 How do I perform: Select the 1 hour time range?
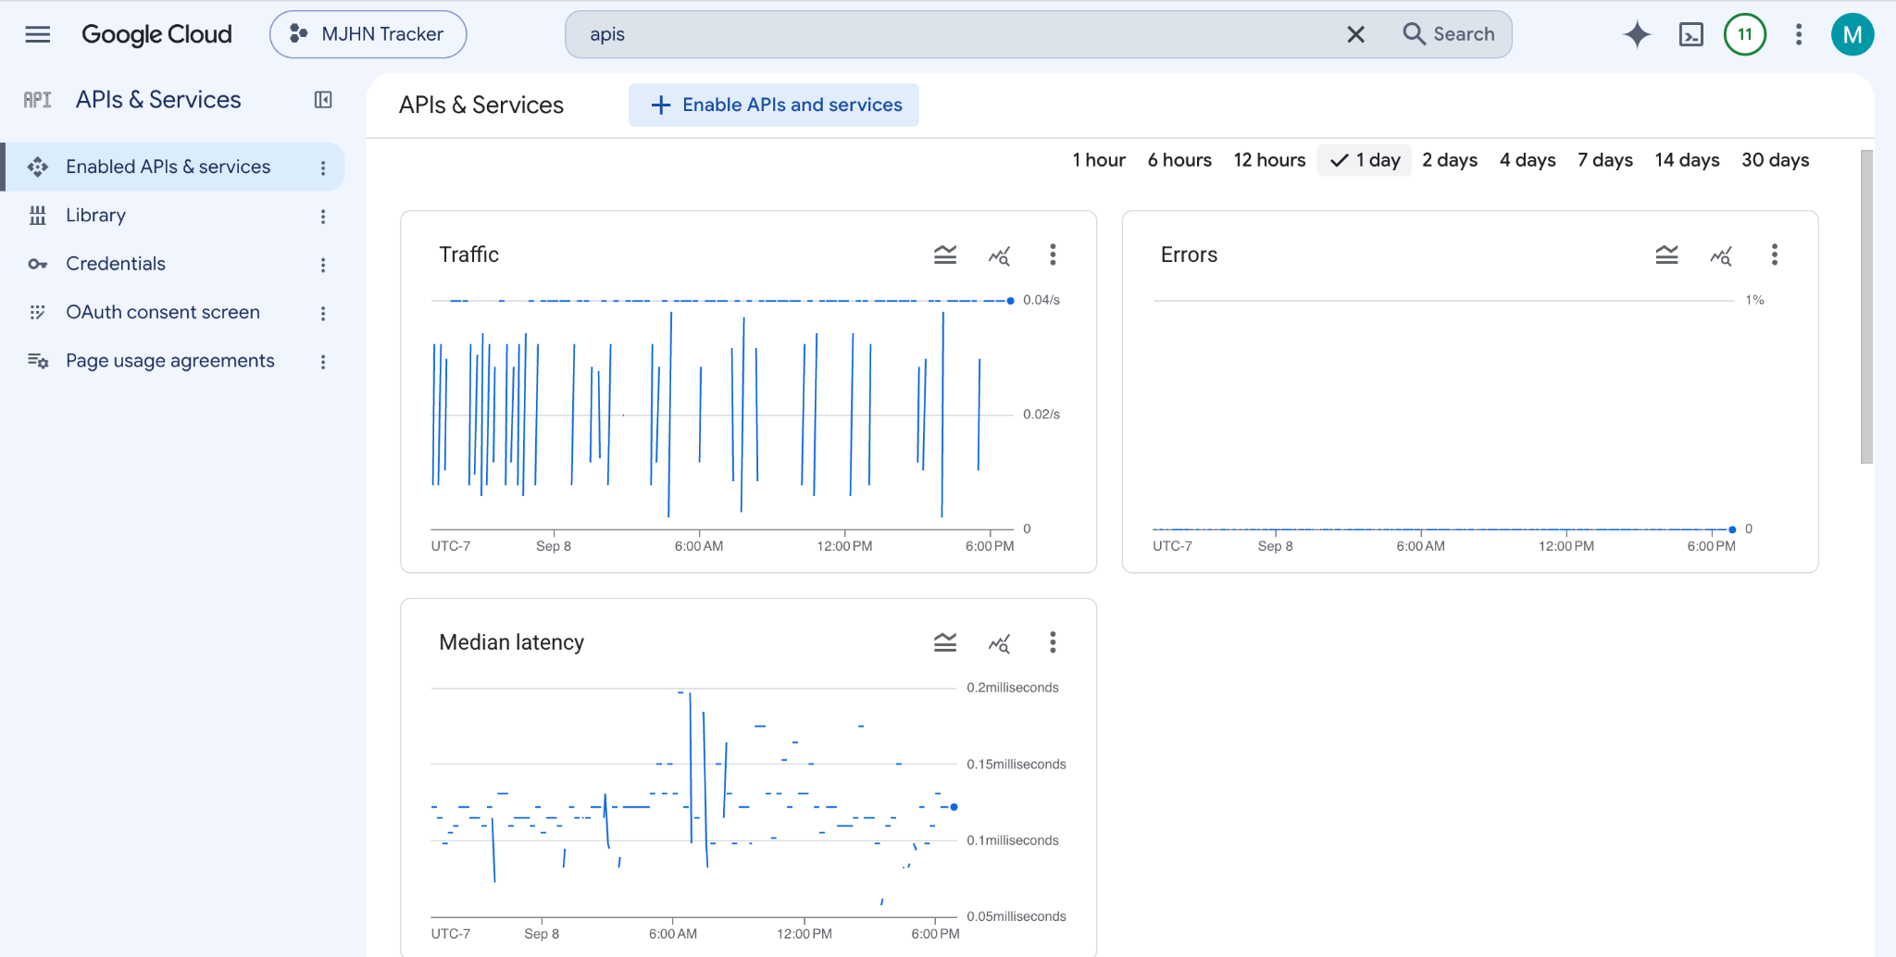point(1099,160)
